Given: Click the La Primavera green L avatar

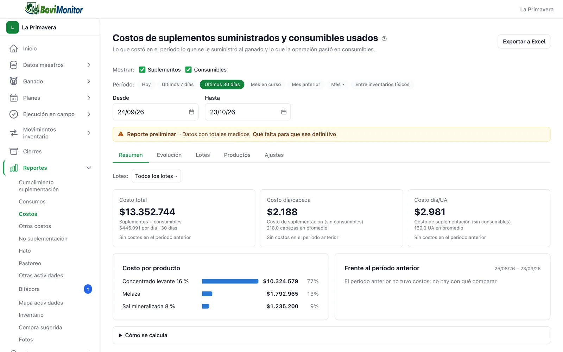Looking at the screenshot, I should tap(12, 27).
